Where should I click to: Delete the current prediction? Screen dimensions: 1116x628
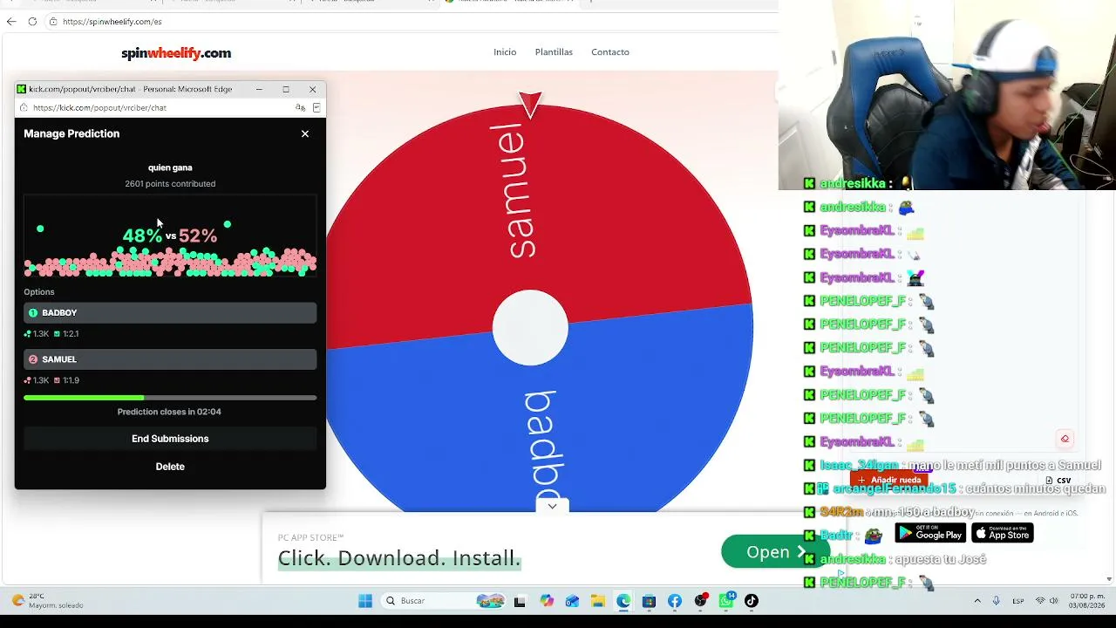(170, 467)
